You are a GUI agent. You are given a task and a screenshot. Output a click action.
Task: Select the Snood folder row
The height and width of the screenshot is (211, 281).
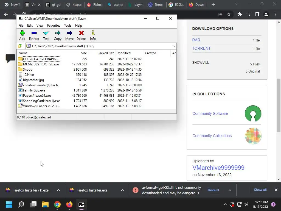(x=96, y=70)
